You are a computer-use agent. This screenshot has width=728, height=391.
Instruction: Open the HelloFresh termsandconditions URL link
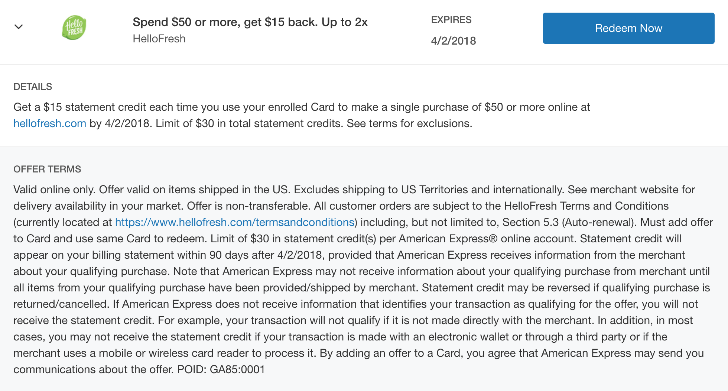[x=235, y=222]
